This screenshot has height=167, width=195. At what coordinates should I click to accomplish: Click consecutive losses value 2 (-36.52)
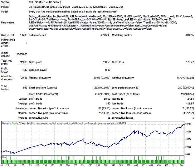[x=188, y=108]
